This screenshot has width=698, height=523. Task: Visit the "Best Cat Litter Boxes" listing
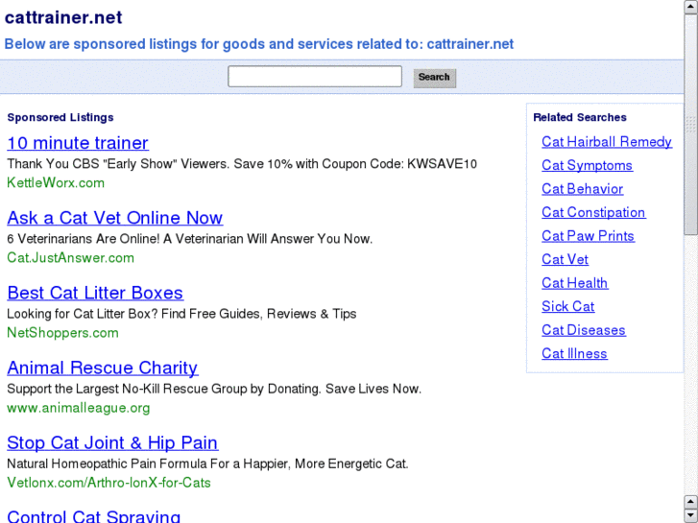coord(95,293)
